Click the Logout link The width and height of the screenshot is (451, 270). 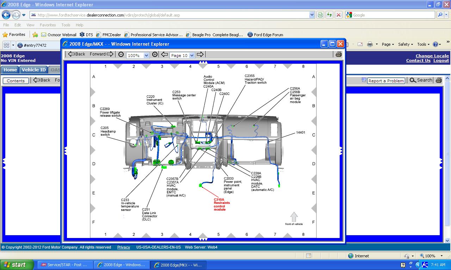pos(441,60)
